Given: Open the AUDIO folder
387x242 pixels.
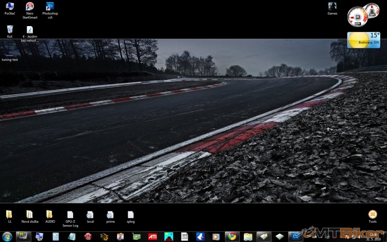Looking at the screenshot, I should [50, 214].
